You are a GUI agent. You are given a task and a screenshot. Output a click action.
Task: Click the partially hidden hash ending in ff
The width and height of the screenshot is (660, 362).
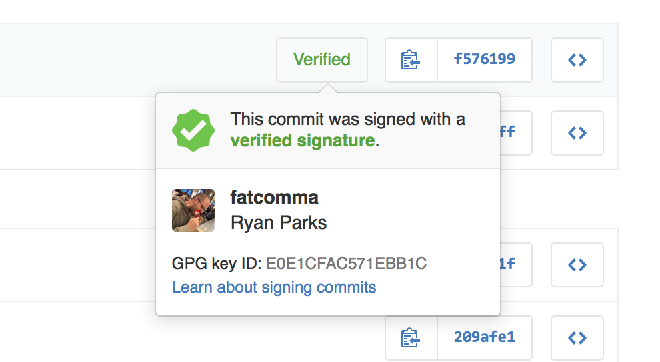(x=508, y=132)
